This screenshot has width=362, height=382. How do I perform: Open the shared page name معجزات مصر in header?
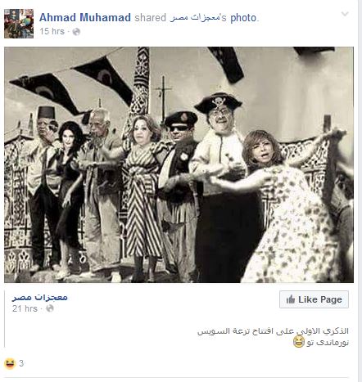(x=196, y=18)
